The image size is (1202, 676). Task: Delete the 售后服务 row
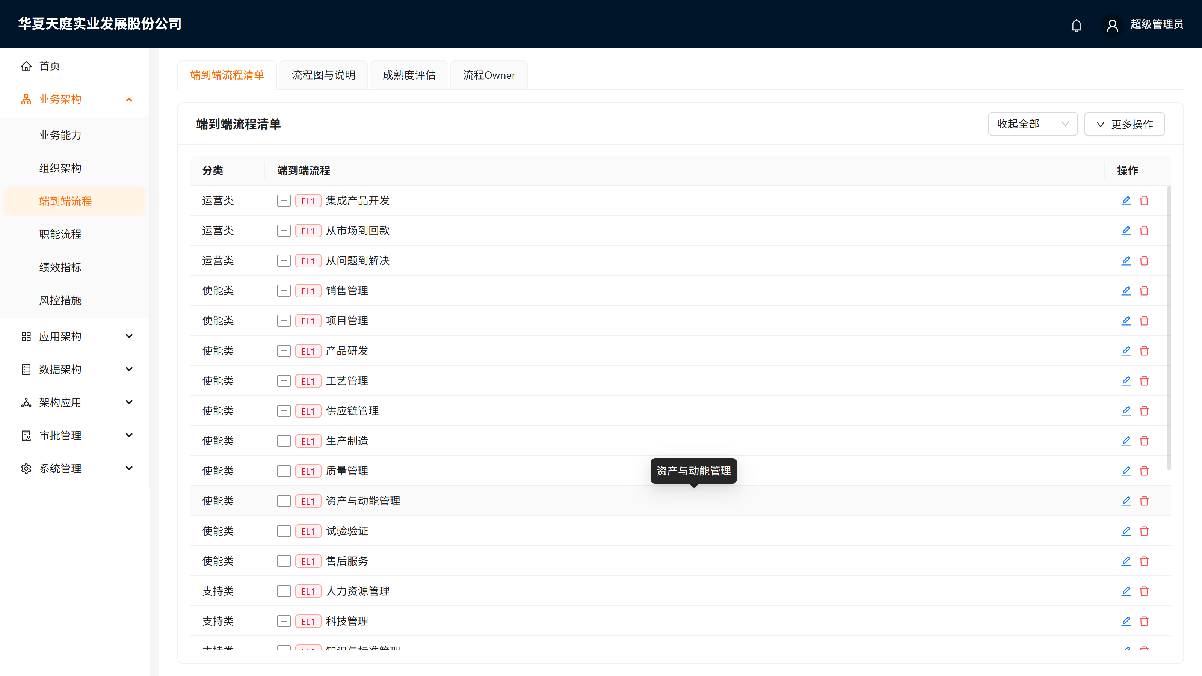point(1144,561)
